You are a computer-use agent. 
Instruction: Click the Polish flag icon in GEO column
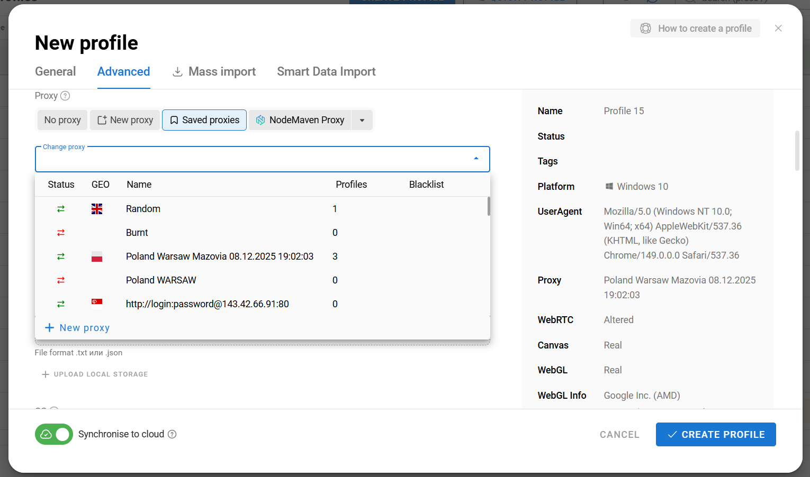coord(97,256)
